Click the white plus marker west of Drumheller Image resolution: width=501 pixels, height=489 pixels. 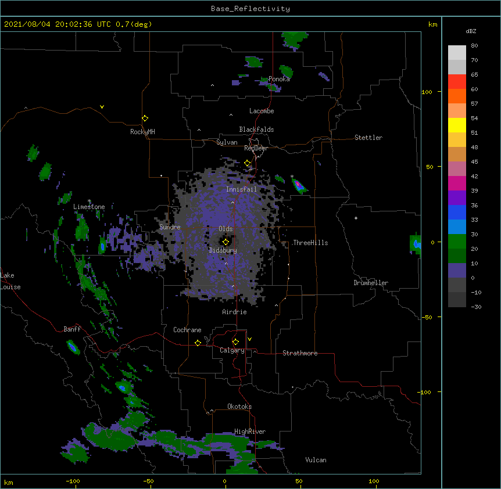[x=356, y=218]
